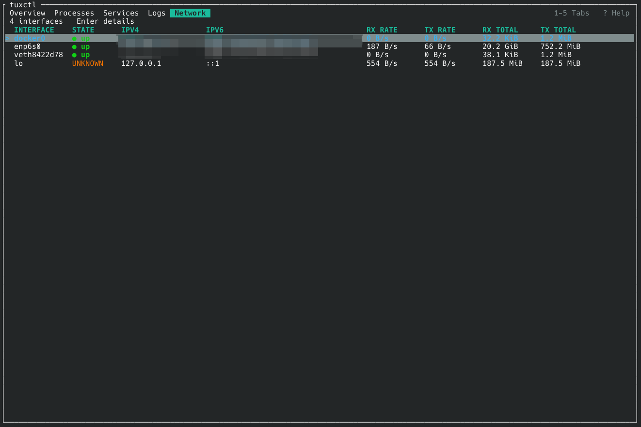The height and width of the screenshot is (427, 641).
Task: Click the green status dot for docker0
Action: pyautogui.click(x=75, y=38)
